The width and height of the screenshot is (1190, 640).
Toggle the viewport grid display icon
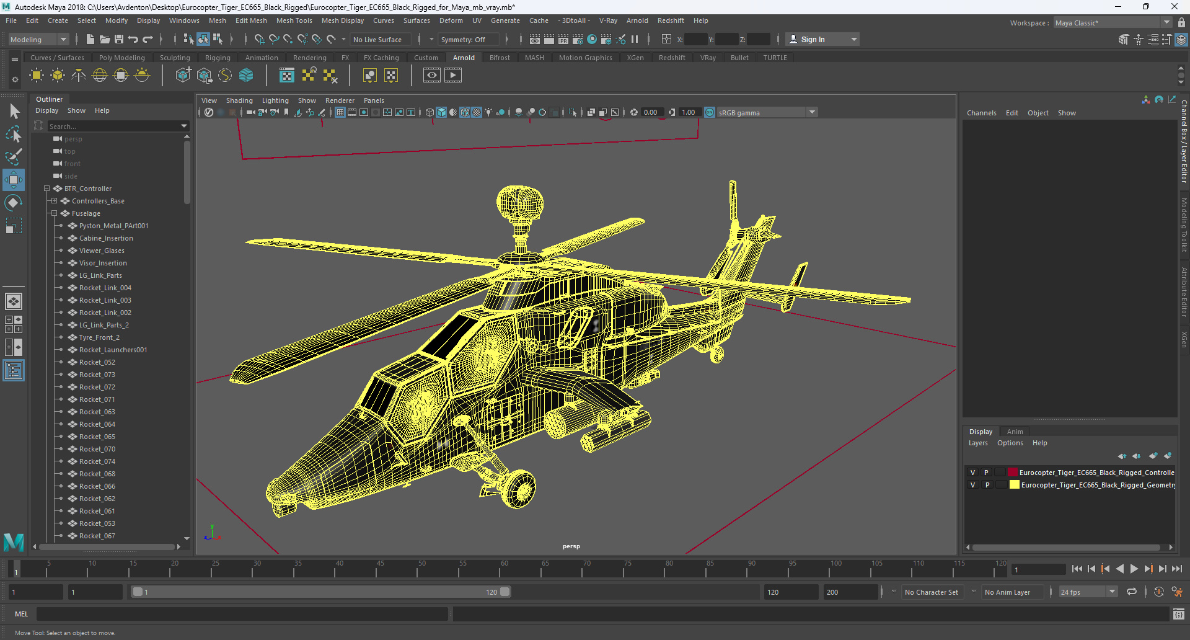pyautogui.click(x=340, y=112)
